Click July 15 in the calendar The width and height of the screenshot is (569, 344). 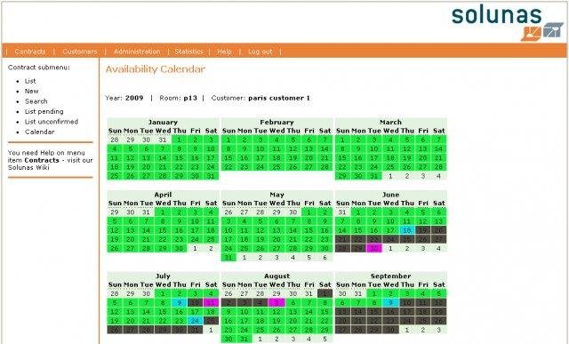click(x=163, y=311)
